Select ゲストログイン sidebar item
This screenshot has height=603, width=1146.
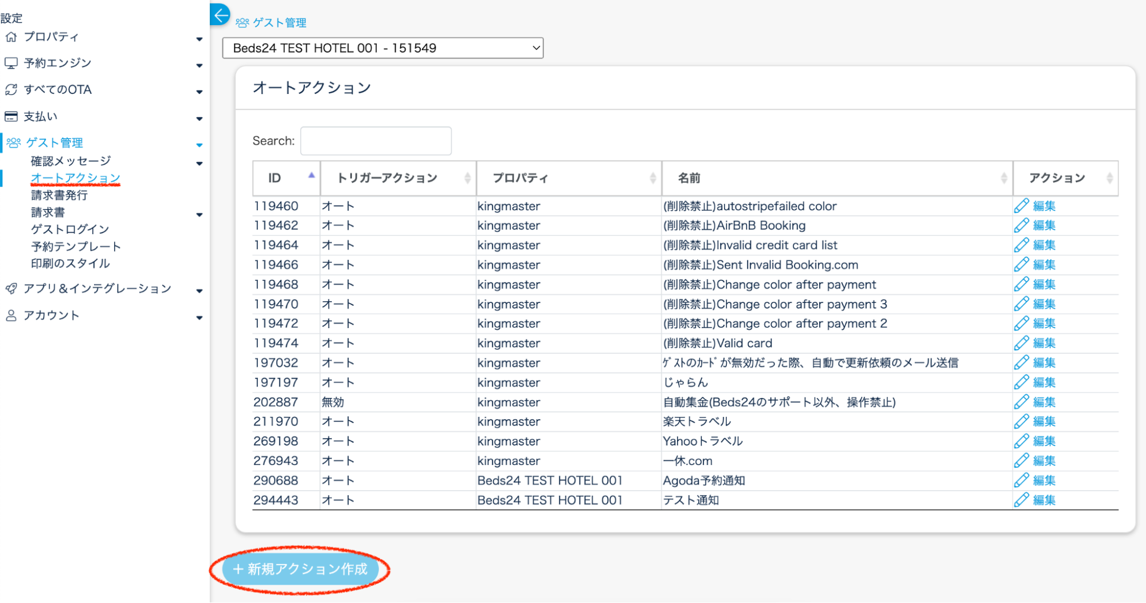point(70,230)
